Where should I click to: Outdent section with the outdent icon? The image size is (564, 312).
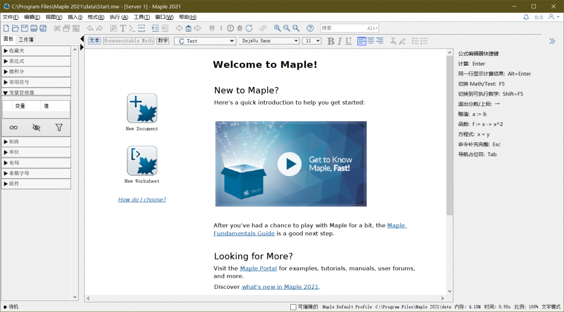[x=165, y=28]
